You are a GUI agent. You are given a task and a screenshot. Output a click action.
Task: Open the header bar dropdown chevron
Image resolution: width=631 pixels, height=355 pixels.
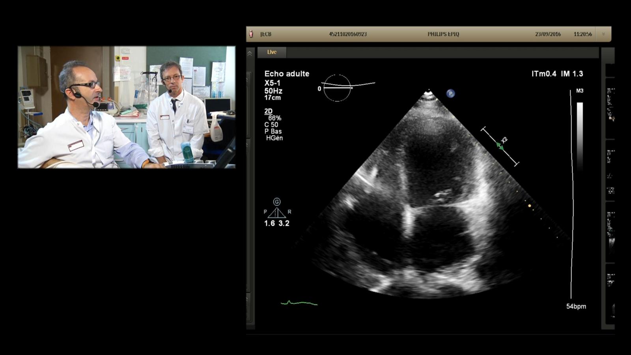(x=603, y=34)
